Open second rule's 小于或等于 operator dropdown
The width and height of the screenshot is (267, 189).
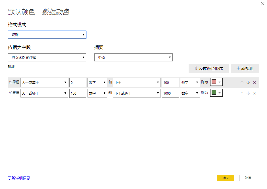pyautogui.click(x=137, y=93)
